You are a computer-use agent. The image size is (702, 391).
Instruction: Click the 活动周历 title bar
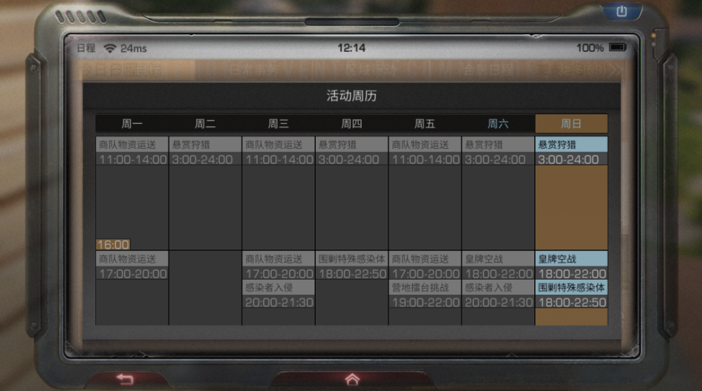pyautogui.click(x=351, y=96)
